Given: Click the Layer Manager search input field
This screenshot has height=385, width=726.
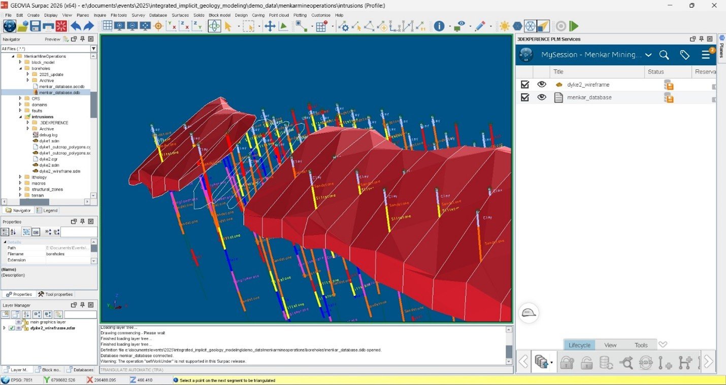Looking at the screenshot, I should [80, 314].
